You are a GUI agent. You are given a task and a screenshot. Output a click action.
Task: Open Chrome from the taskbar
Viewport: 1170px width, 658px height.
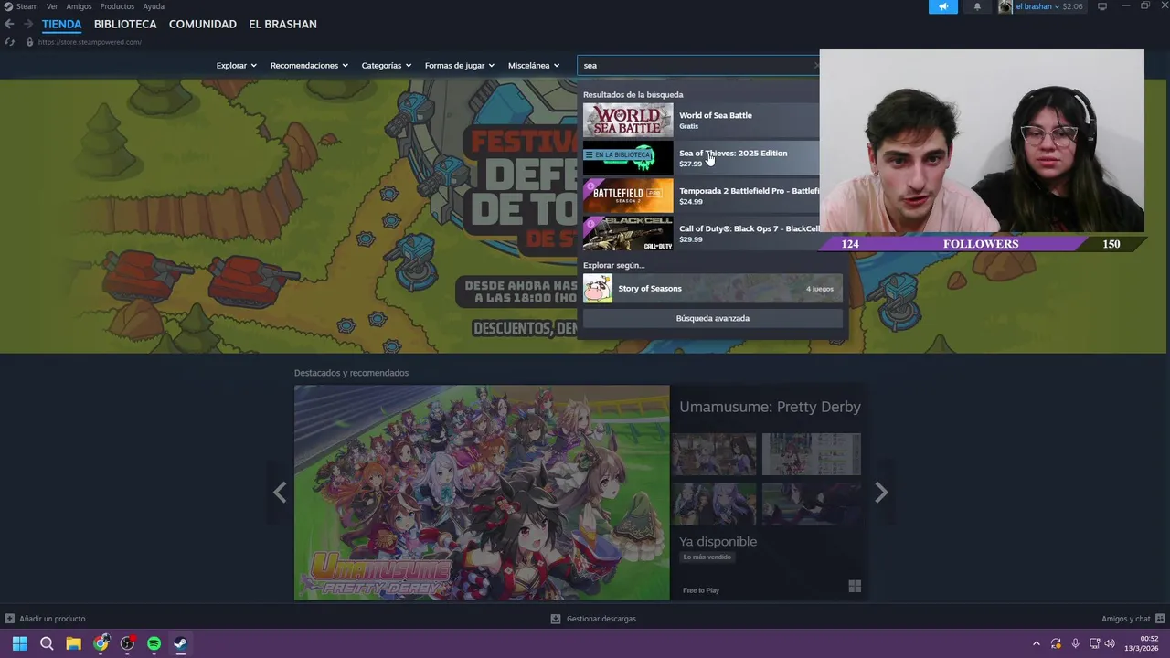point(101,643)
